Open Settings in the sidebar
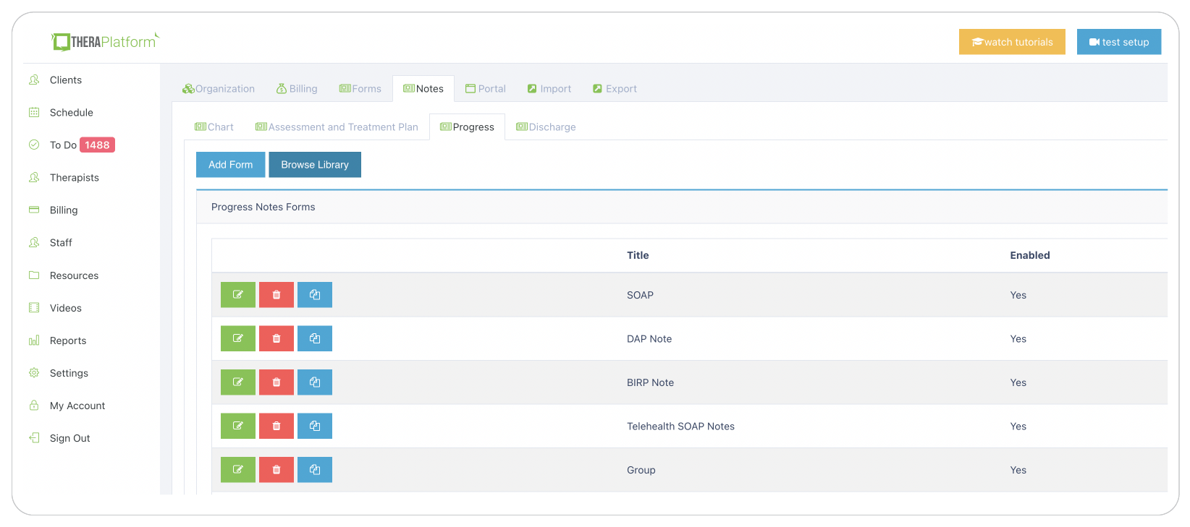Image resolution: width=1190 pixels, height=527 pixels. tap(69, 373)
